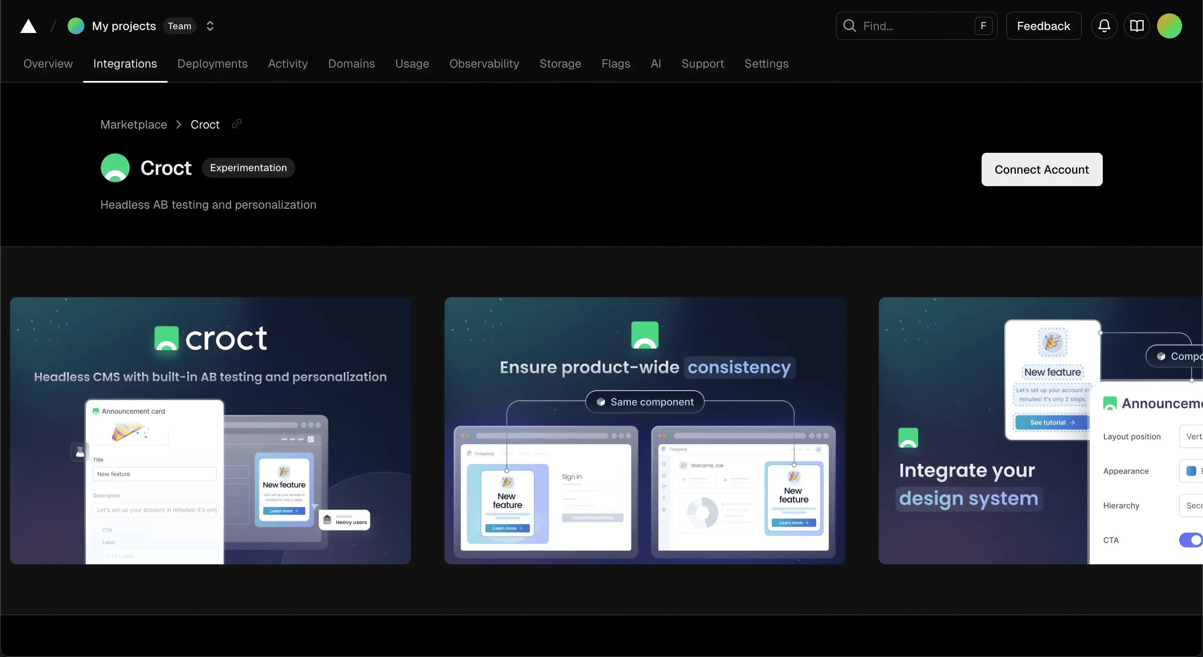This screenshot has height=657, width=1203.
Task: Expand the team switcher chevrons
Action: [x=210, y=26]
